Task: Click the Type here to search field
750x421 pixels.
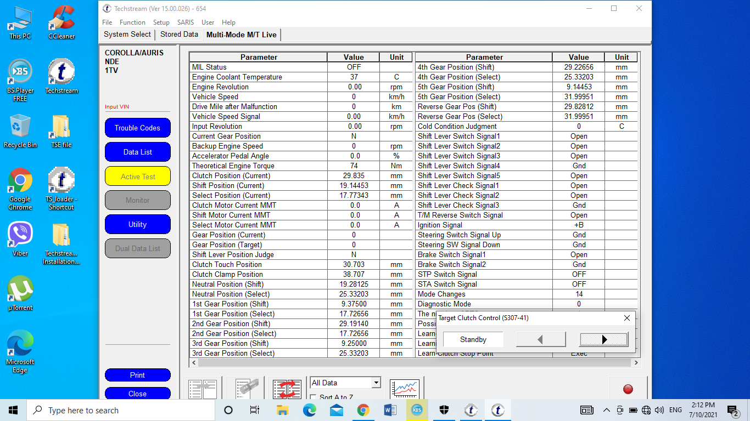Action: [121, 409]
